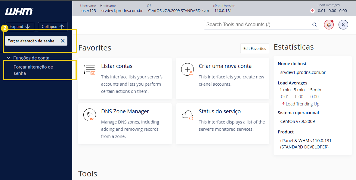Image resolution: width=356 pixels, height=180 pixels.
Task: Click the sidebar filter text field
Action: [36, 41]
